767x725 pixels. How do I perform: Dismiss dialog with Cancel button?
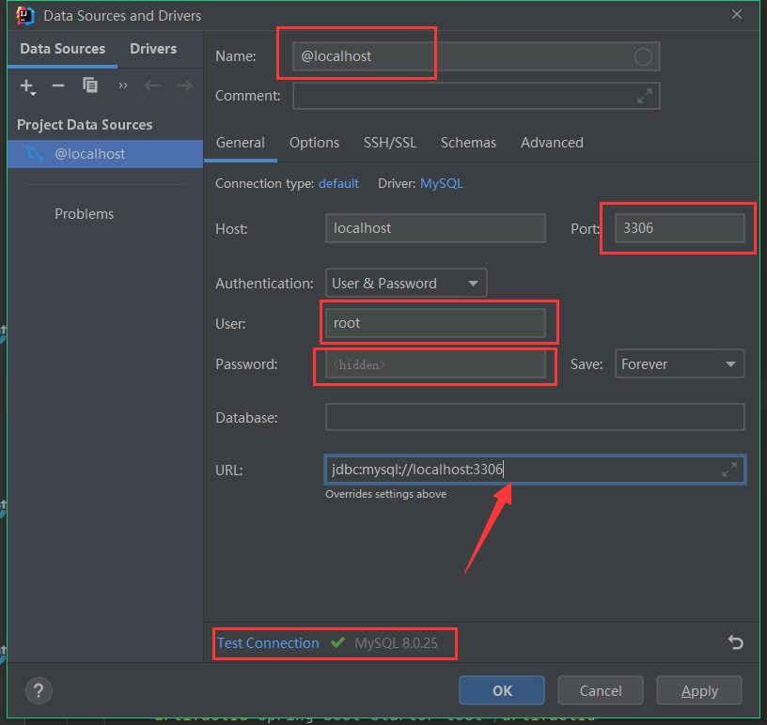(x=601, y=690)
